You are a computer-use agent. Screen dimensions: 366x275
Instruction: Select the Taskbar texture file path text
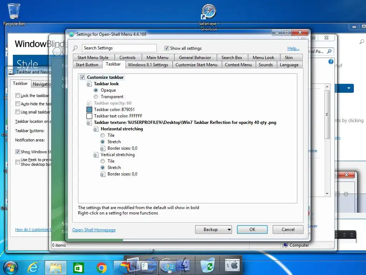click(x=202, y=122)
